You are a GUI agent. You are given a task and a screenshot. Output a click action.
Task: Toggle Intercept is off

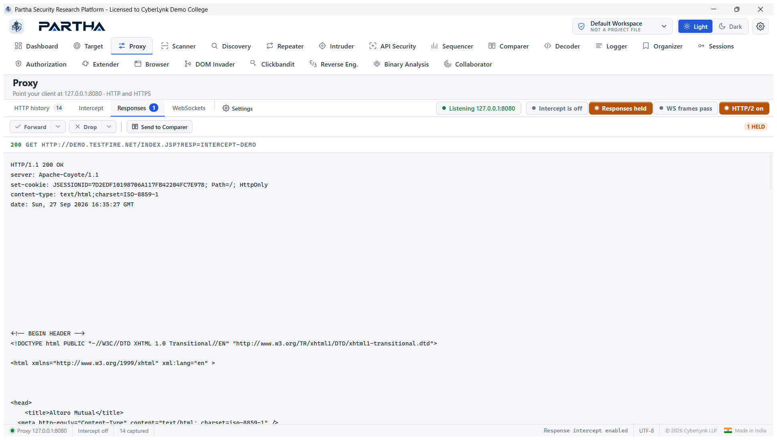(557, 108)
